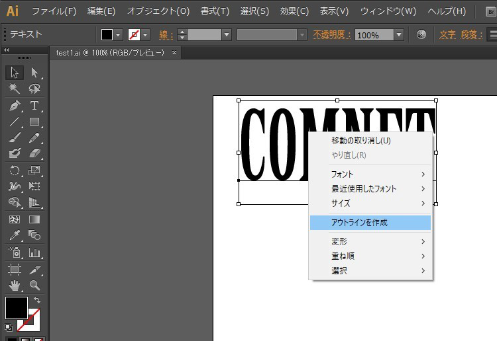The image size is (497, 341).
Task: Click the 文字 character panel link
Action: [x=447, y=34]
